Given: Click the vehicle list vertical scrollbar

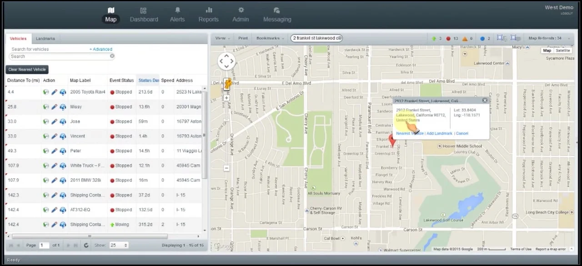Looking at the screenshot, I should [205, 135].
